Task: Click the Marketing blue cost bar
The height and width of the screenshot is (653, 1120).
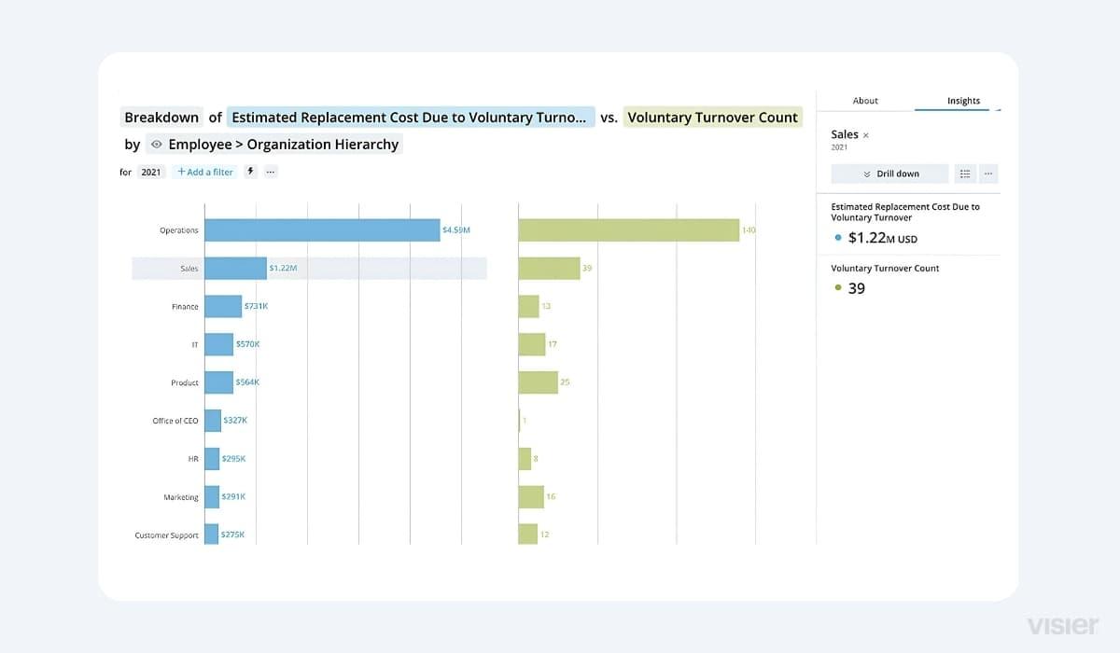Action: pos(212,497)
